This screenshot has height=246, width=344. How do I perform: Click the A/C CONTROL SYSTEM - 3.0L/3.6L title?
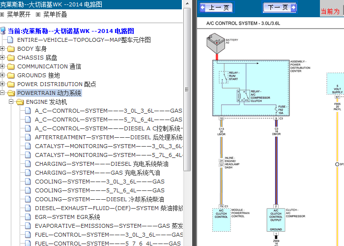[x=243, y=23]
